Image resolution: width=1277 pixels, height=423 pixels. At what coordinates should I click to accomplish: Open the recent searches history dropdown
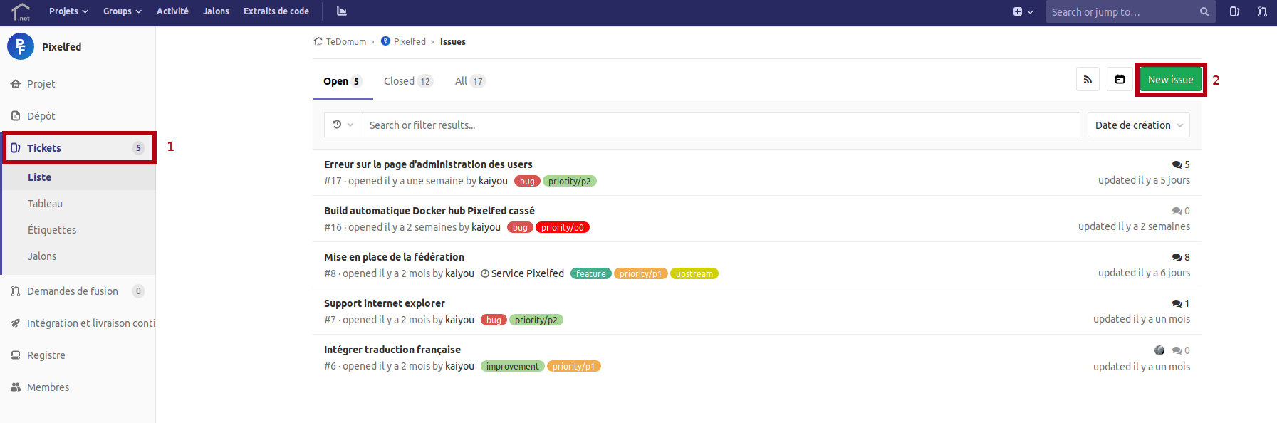point(343,125)
